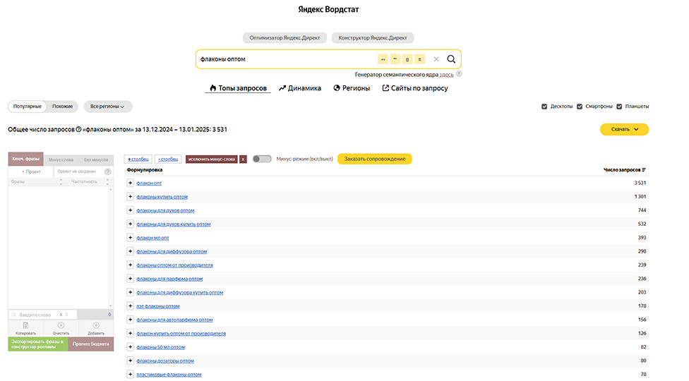Click the exclamation operator button in search bar
689x381 pixels.
click(x=419, y=59)
